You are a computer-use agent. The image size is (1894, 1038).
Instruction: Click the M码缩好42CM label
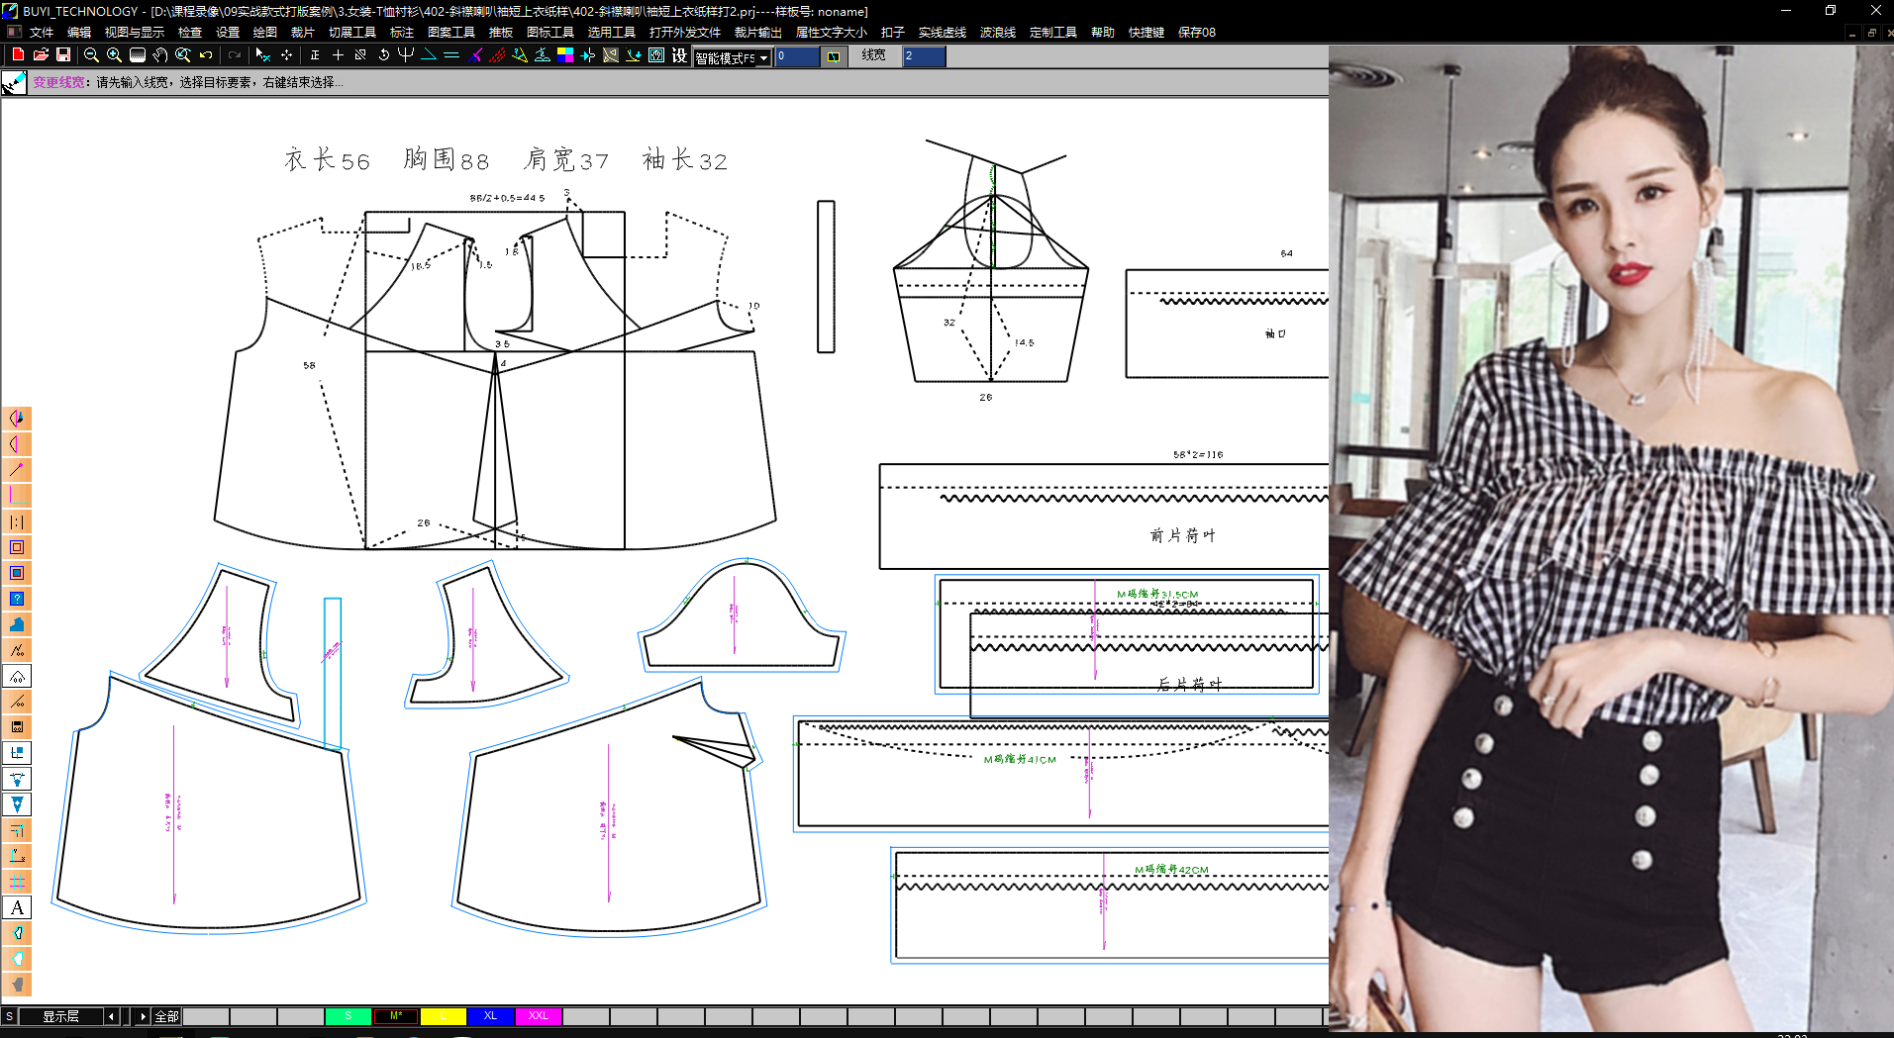tap(1171, 870)
